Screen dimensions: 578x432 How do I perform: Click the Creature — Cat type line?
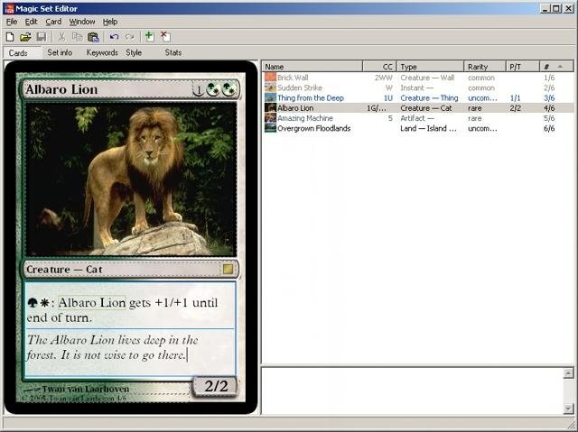pyautogui.click(x=122, y=270)
